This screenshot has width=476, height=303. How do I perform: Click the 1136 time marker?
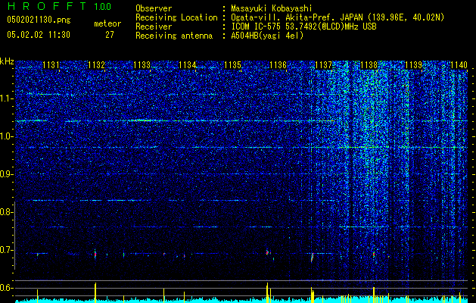pos(278,64)
